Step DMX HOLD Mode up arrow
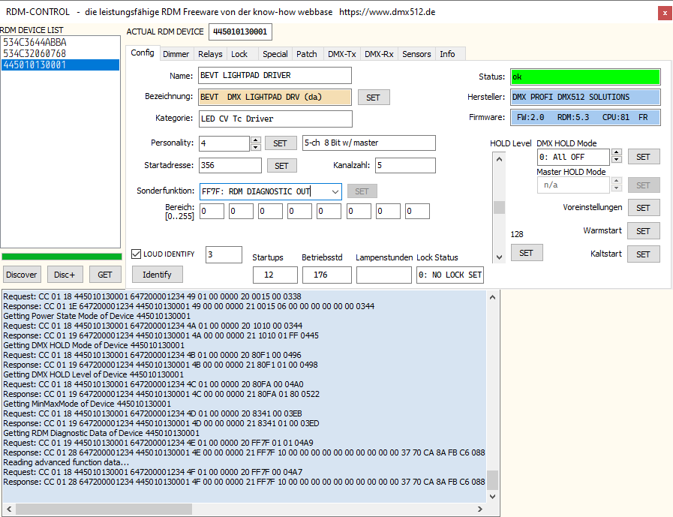This screenshot has width=673, height=517. [x=617, y=153]
